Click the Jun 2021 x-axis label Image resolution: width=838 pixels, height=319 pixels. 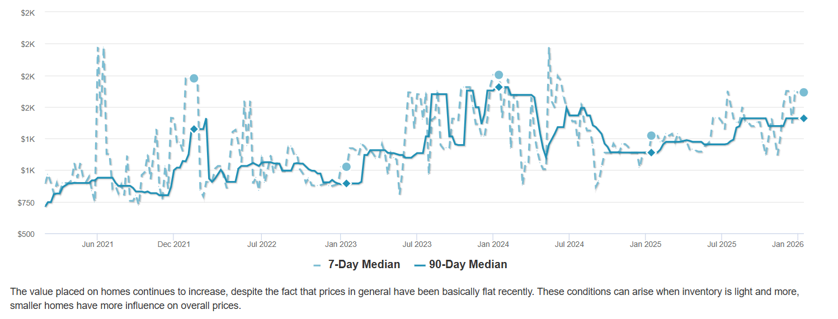pyautogui.click(x=97, y=244)
